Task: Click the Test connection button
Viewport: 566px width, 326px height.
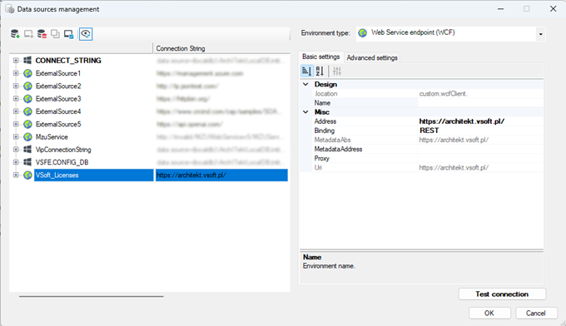Action: coord(502,294)
